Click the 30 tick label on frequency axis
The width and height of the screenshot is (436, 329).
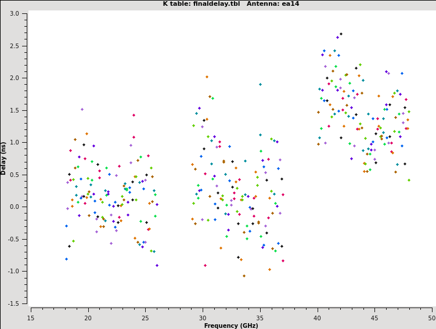[203, 317]
